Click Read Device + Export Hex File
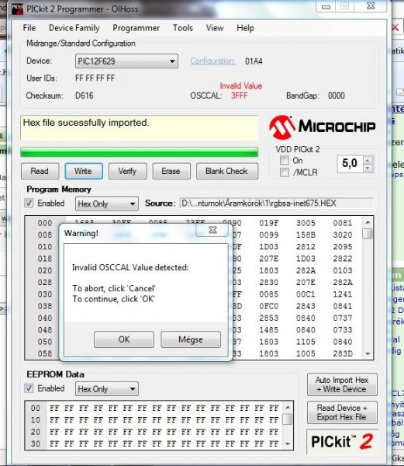The height and width of the screenshot is (466, 404). [342, 412]
